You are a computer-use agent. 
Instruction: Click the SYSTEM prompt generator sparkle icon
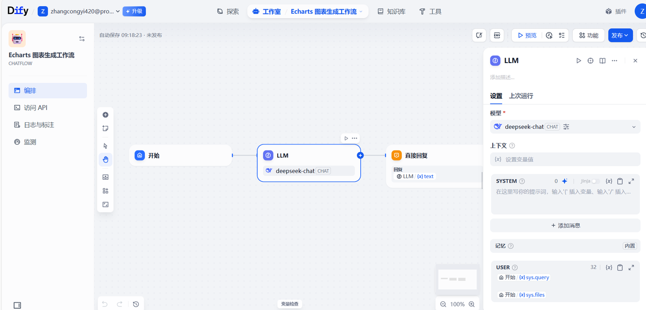[565, 181]
